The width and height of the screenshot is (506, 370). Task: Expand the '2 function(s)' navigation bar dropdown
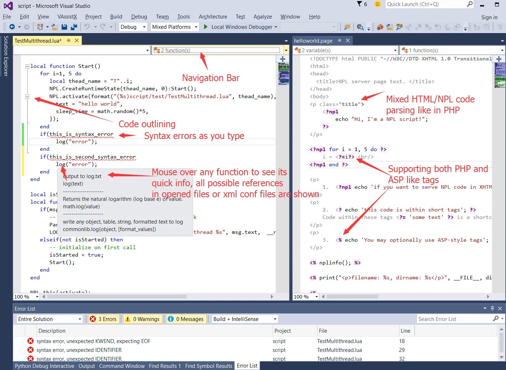pos(286,50)
